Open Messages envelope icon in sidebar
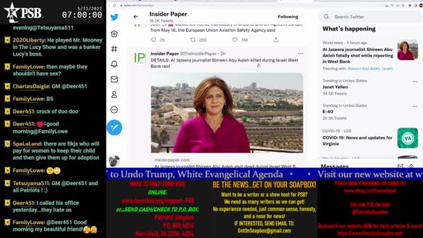The width and height of the screenshot is (423, 238). point(114,79)
